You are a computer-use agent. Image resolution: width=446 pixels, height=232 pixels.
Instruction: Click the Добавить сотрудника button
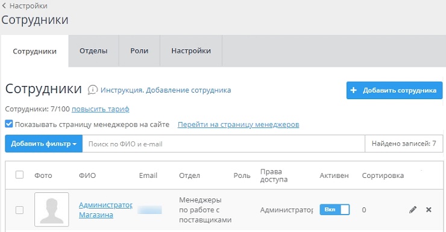pos(394,91)
